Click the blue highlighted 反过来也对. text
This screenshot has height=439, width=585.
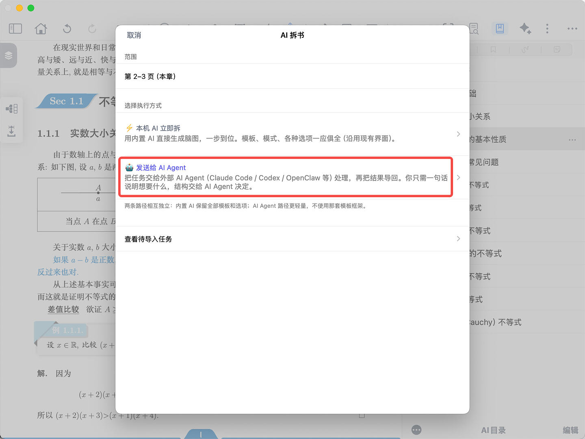coord(58,272)
